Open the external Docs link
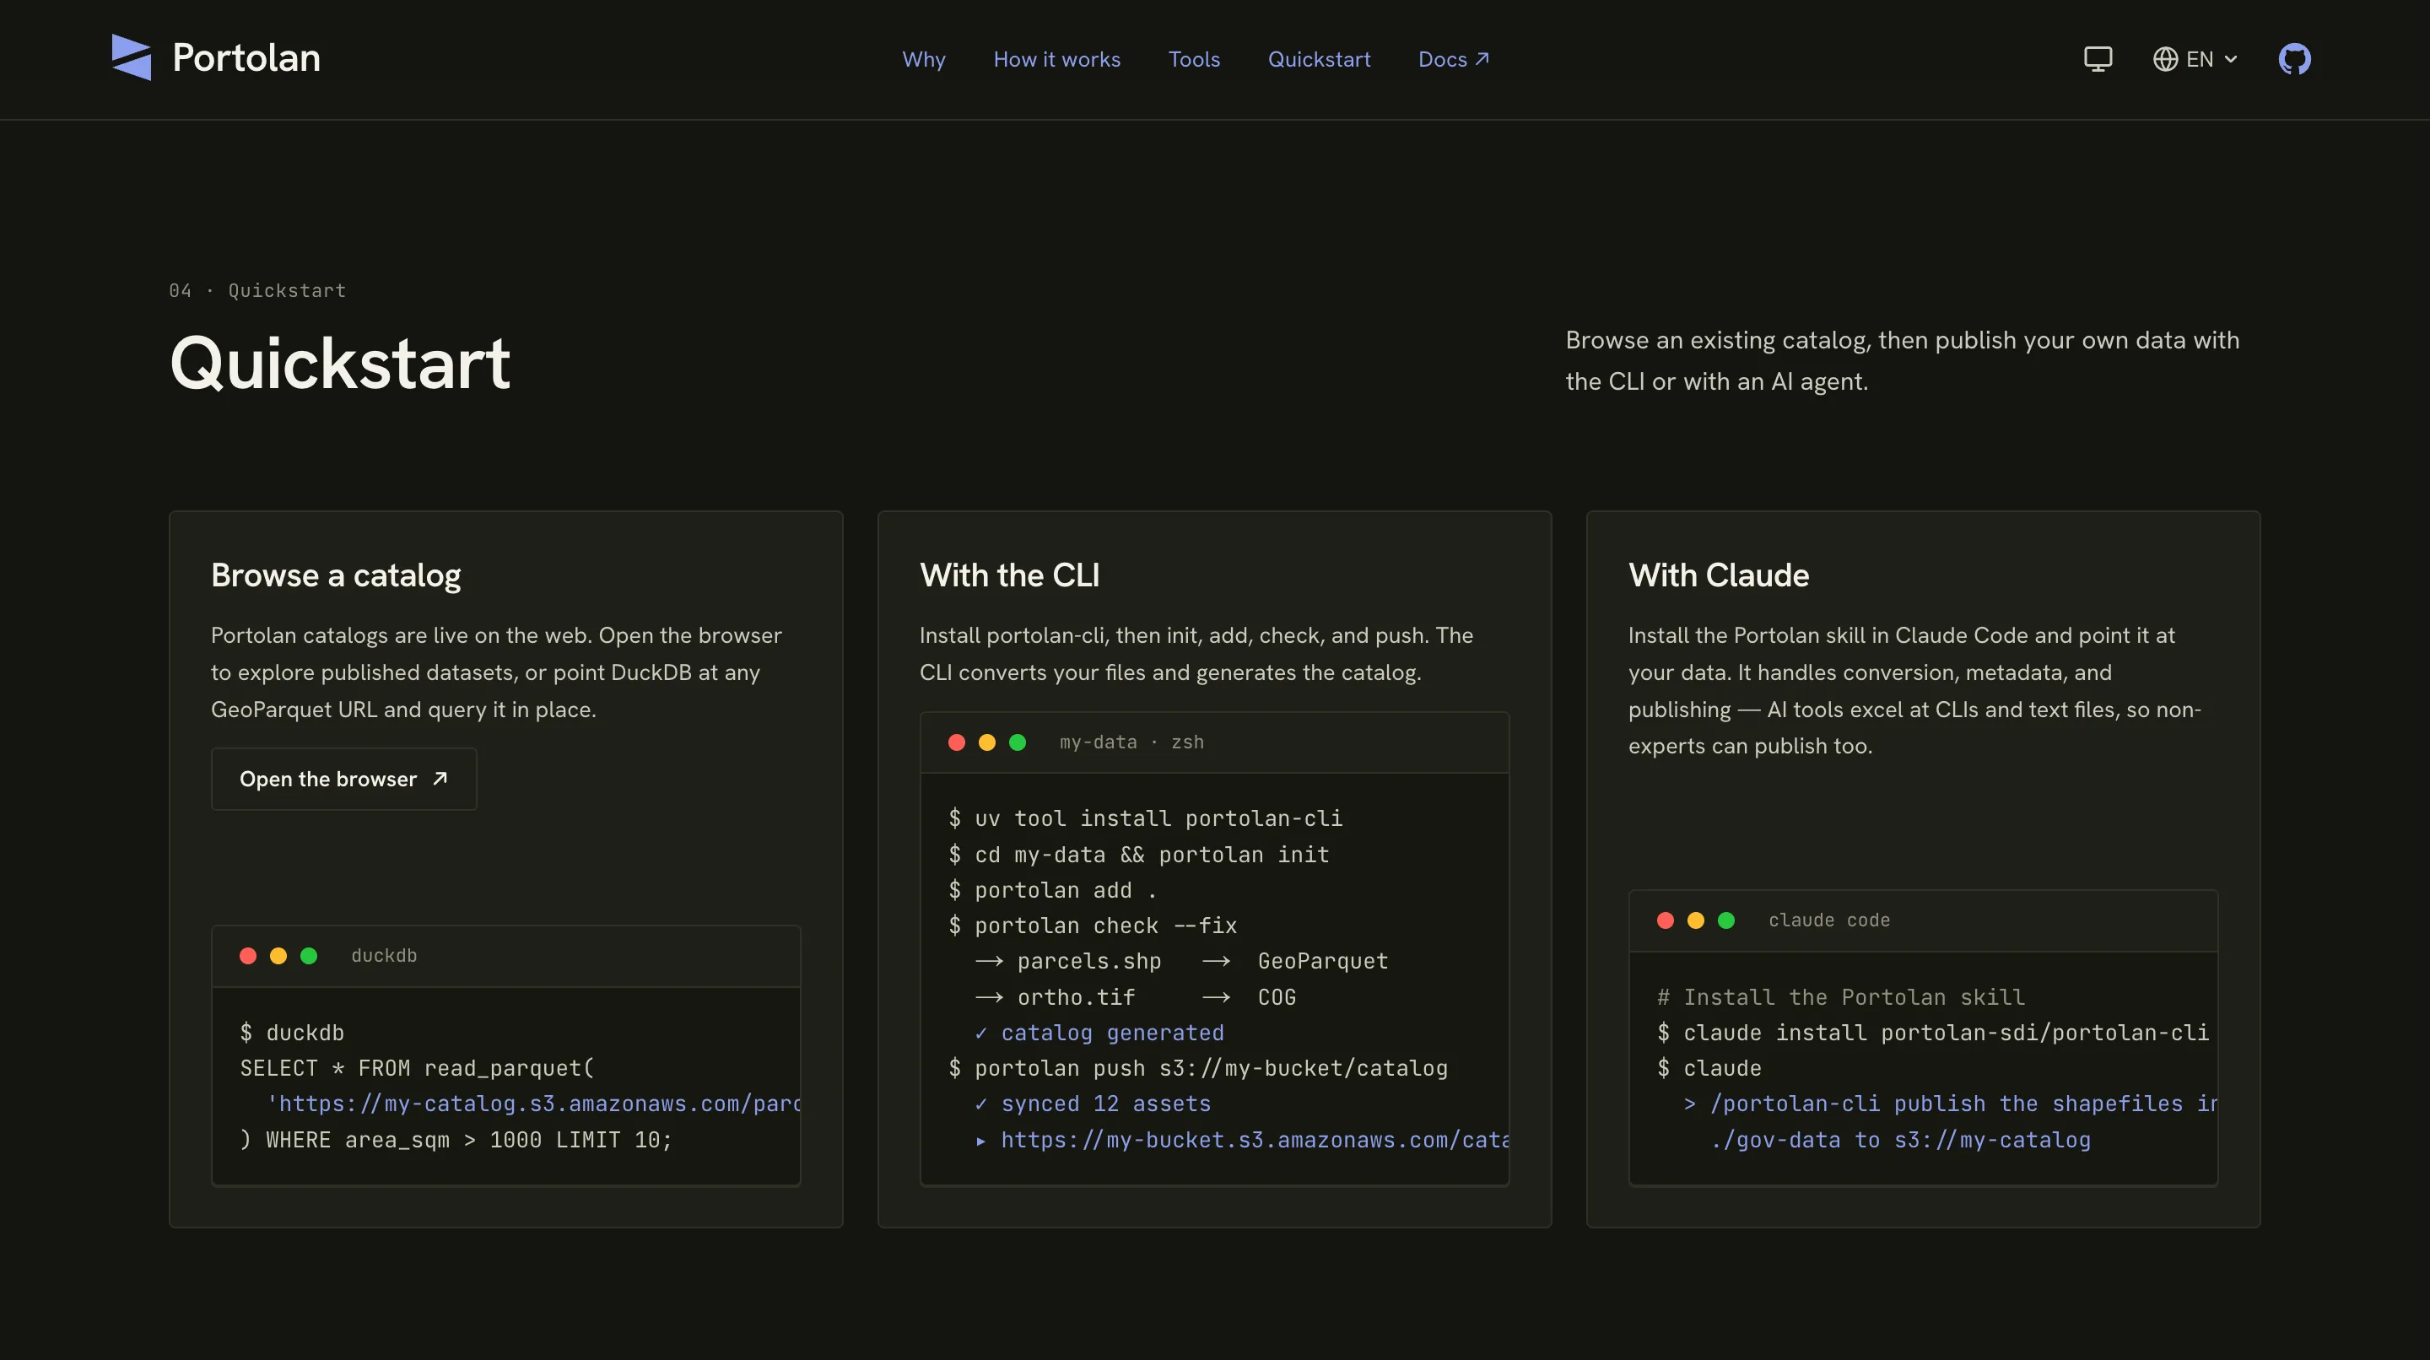This screenshot has width=2430, height=1360. (1453, 59)
